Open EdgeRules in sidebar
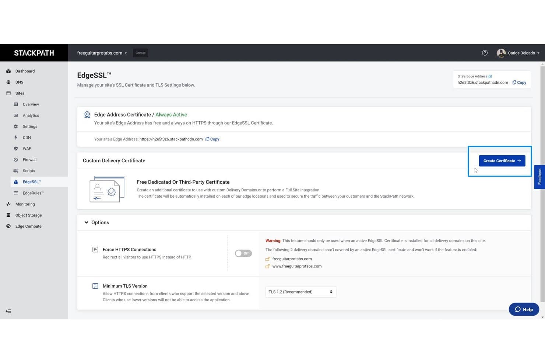Viewport: 545px width, 364px height. tap(33, 193)
